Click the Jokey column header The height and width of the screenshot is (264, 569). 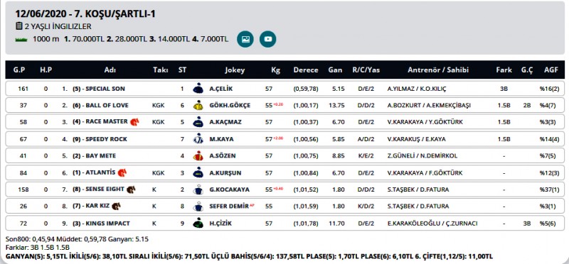235,70
